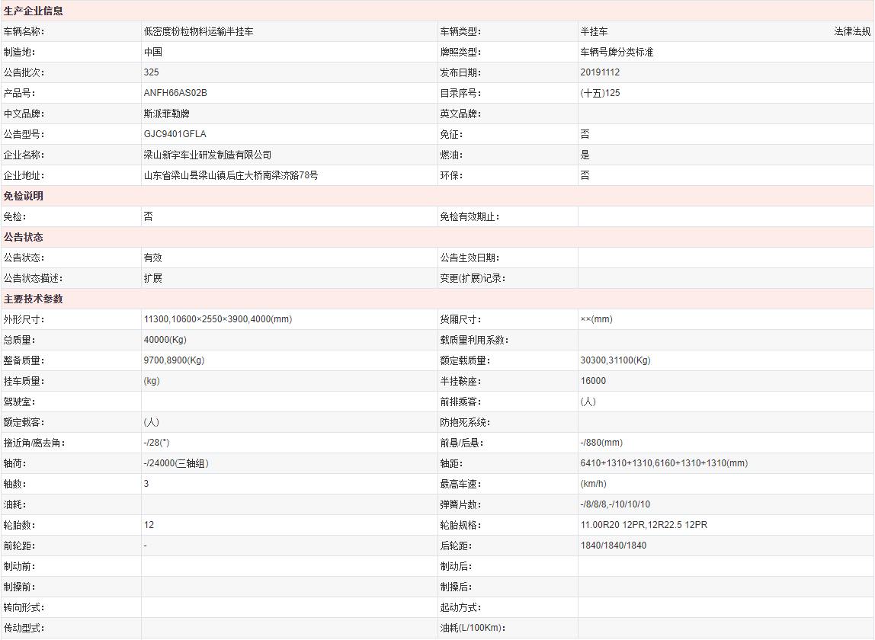Click the announcement model GJC9401GFLA
The height and width of the screenshot is (640, 875).
coord(175,135)
